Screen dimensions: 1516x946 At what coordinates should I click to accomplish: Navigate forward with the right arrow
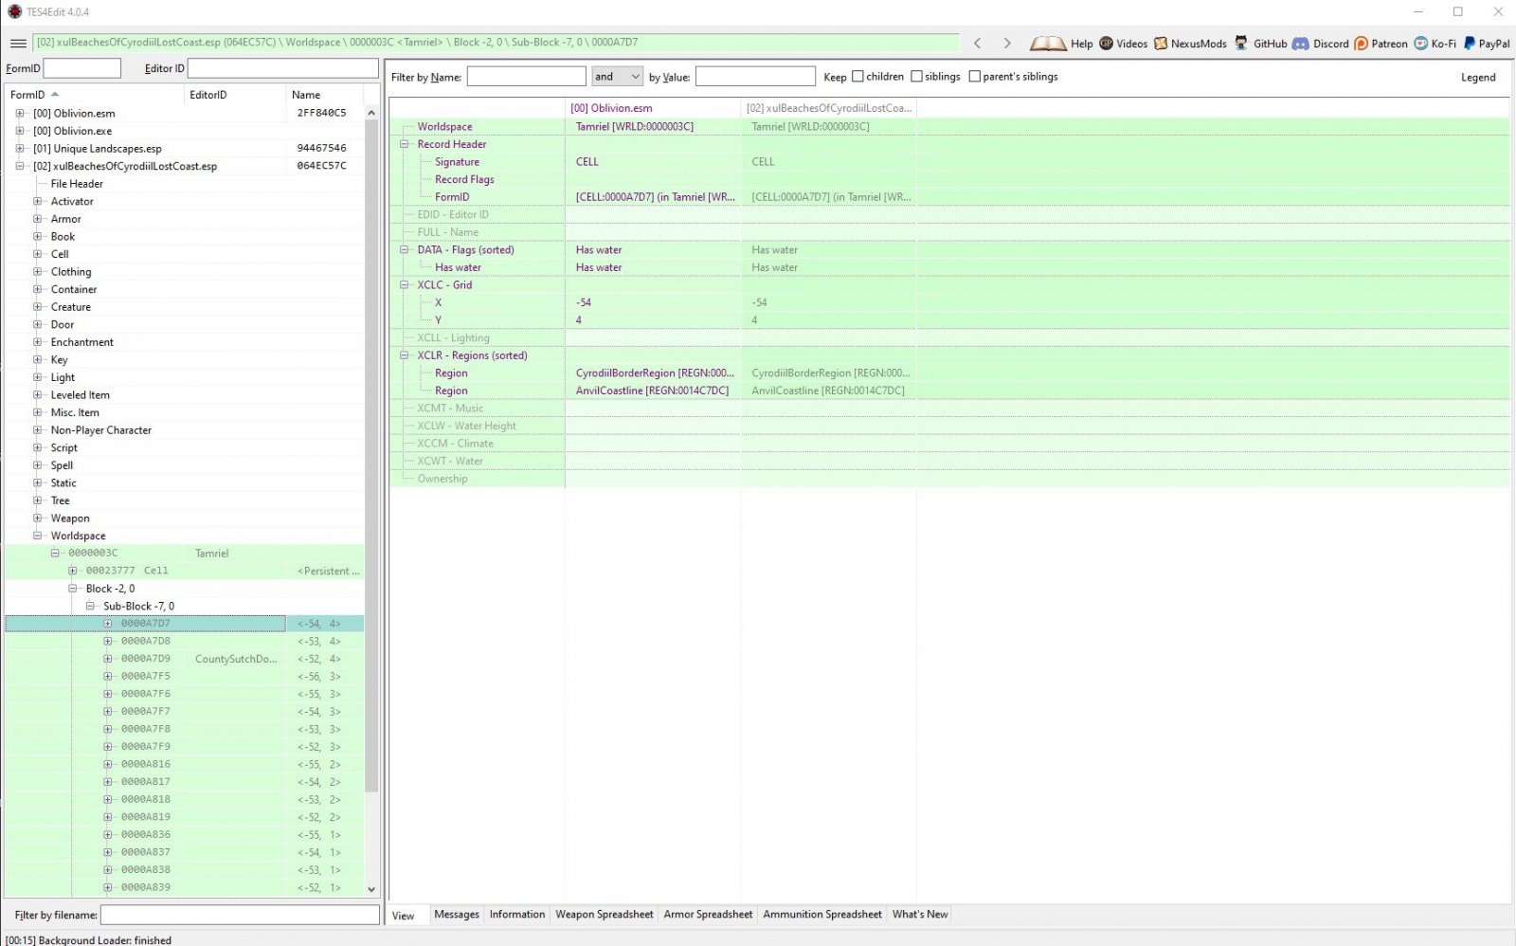click(1007, 44)
